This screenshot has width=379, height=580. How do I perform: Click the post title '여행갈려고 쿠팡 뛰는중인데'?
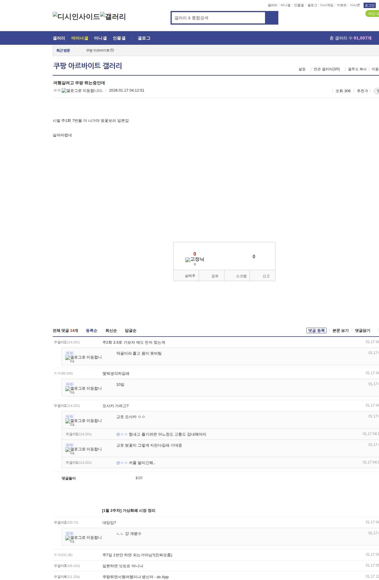point(79,83)
